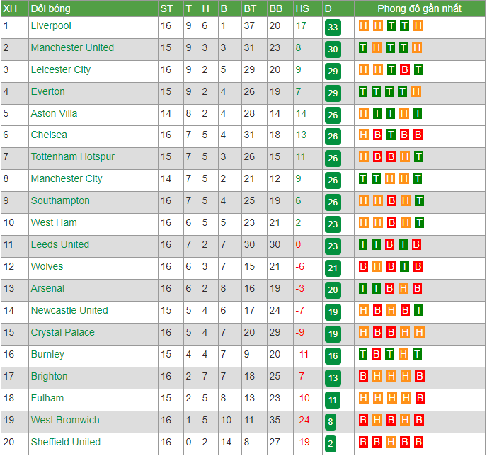Viewport: 487px width, 456px height.
Task: Open the Manchester United team link
Action: [72, 47]
